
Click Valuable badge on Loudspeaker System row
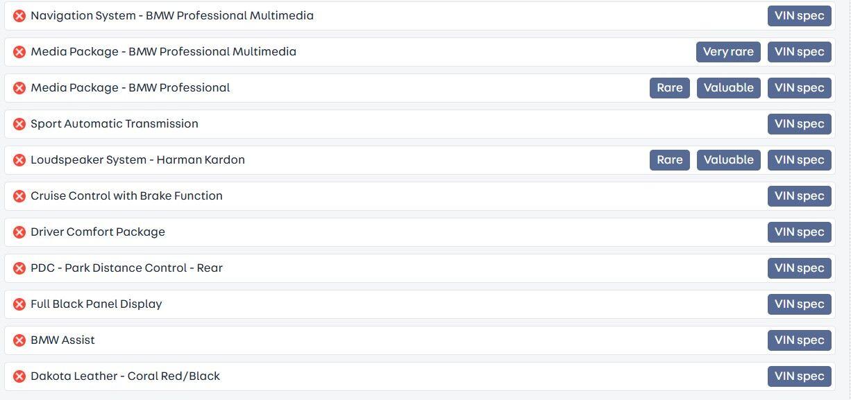(x=728, y=160)
